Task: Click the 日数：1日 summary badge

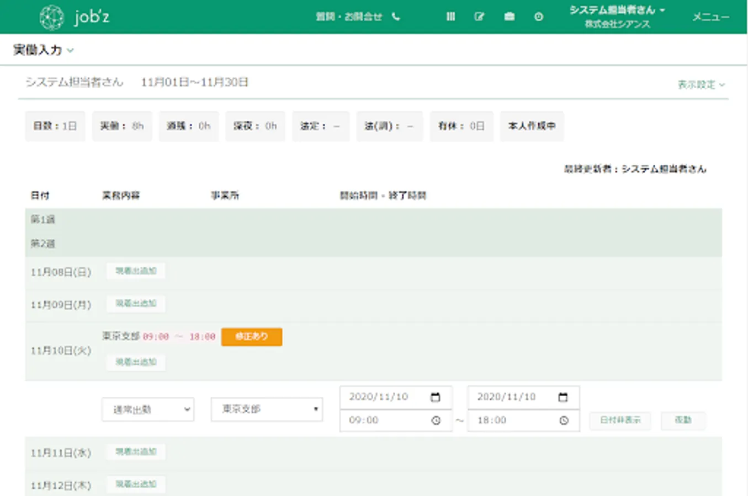Action: (x=55, y=126)
